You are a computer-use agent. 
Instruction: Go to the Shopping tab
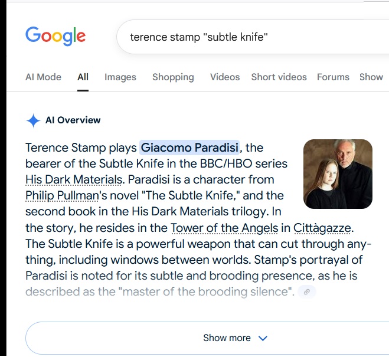click(x=173, y=77)
